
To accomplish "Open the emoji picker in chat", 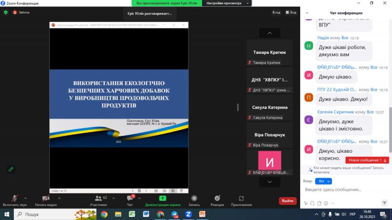I will tap(326, 203).
